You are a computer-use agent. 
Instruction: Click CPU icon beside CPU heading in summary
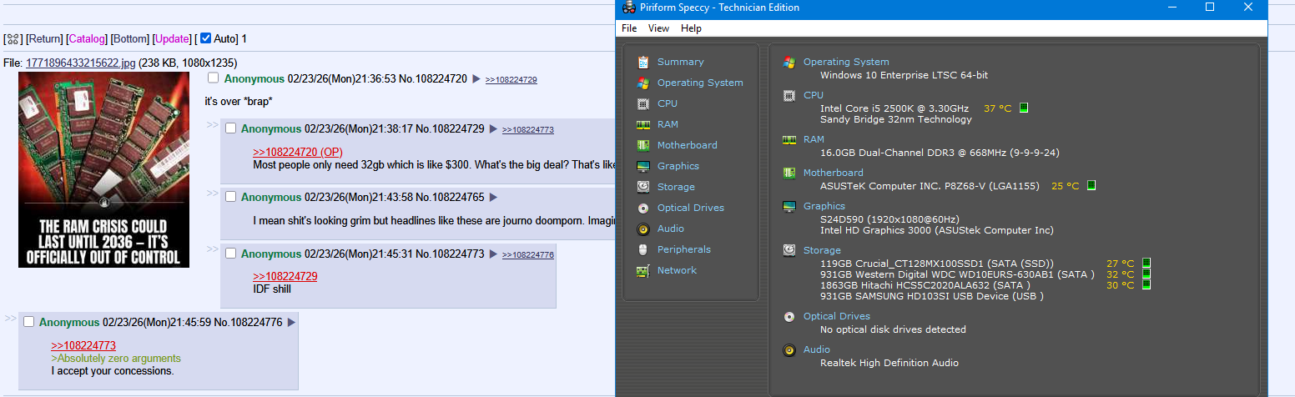[x=789, y=95]
